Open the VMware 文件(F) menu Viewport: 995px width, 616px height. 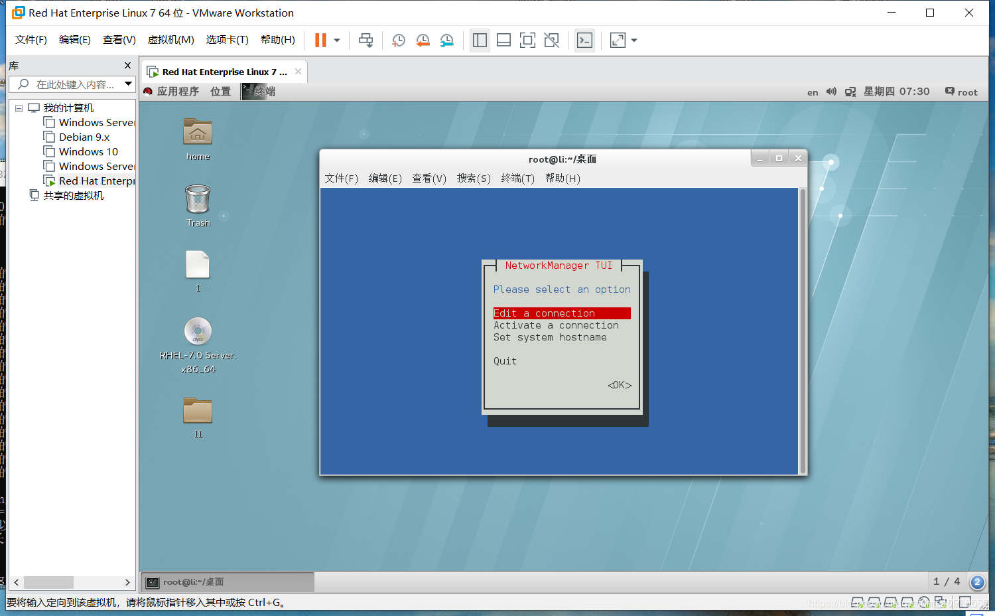[x=31, y=40]
